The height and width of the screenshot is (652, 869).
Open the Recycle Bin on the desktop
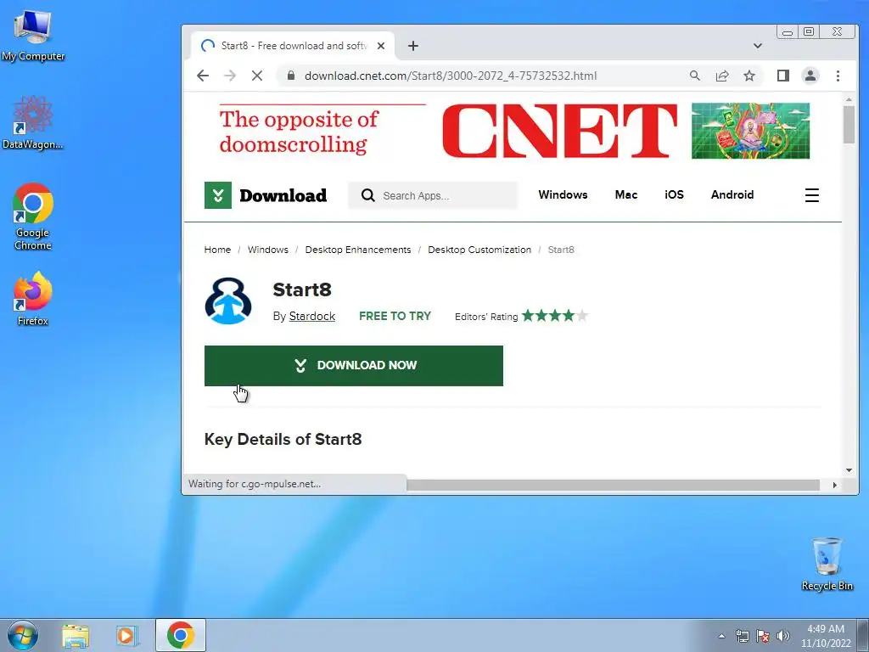pyautogui.click(x=827, y=564)
